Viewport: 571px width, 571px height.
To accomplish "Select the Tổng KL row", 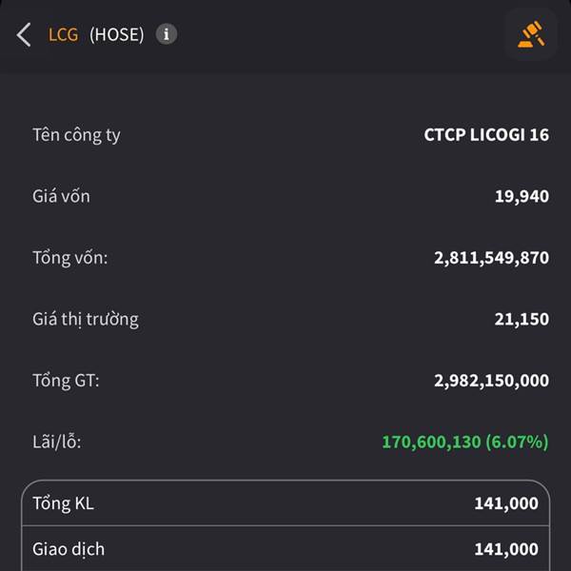I will (285, 503).
